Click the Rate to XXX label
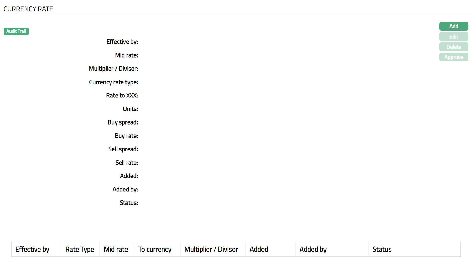 pyautogui.click(x=122, y=95)
